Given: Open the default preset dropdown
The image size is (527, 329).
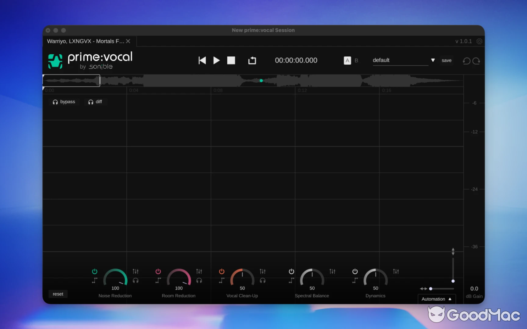Looking at the screenshot, I should (x=433, y=60).
